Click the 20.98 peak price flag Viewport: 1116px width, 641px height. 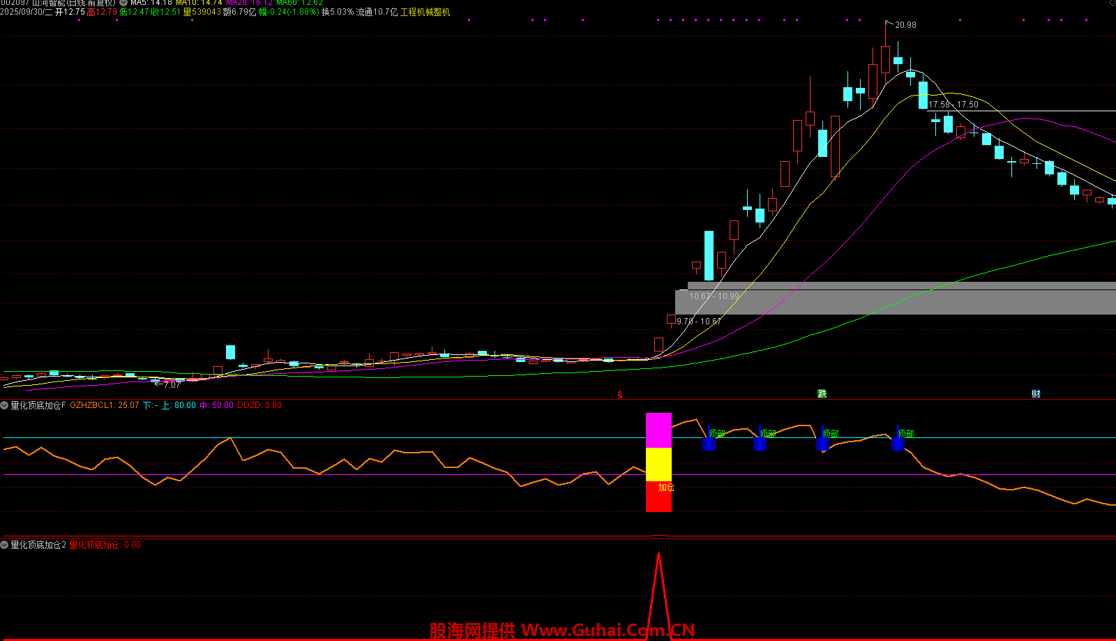click(x=905, y=25)
